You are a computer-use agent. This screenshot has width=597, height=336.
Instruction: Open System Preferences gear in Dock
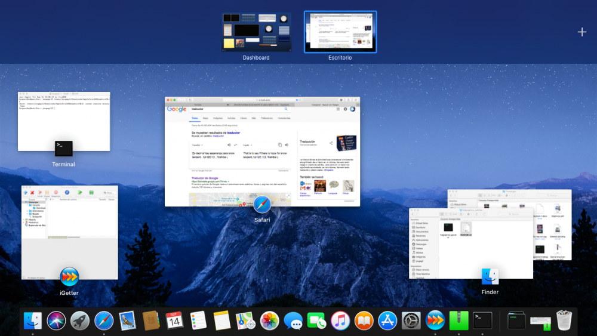click(x=411, y=320)
